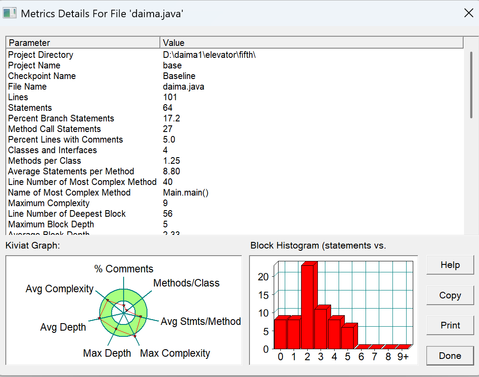The width and height of the screenshot is (479, 377).
Task: Click the tallest histogram bar at depth 2
Action: click(x=309, y=305)
